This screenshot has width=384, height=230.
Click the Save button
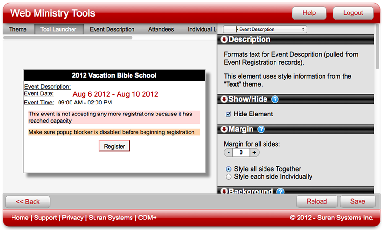click(358, 201)
